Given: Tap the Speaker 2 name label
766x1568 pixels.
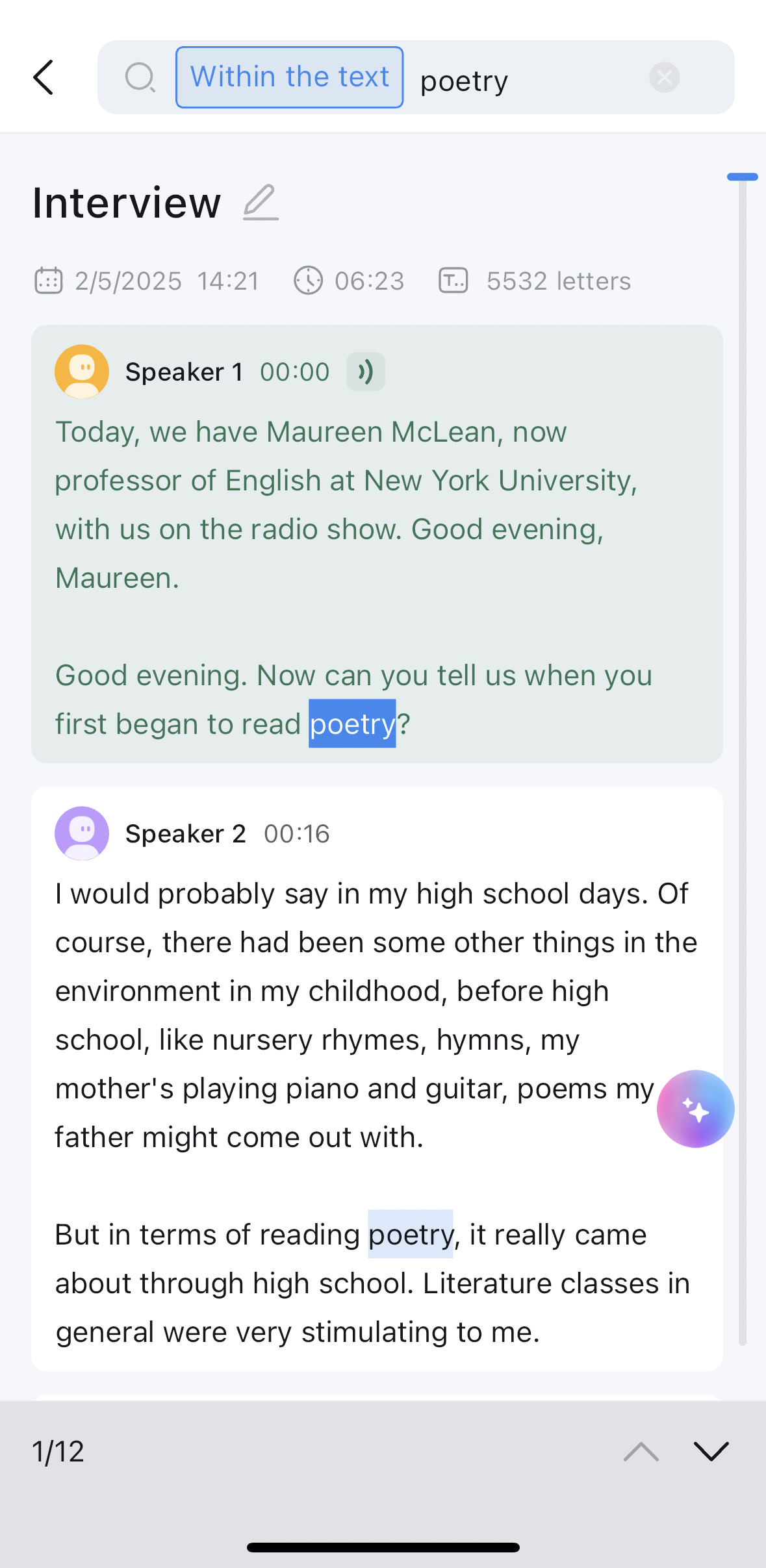Looking at the screenshot, I should click(x=186, y=833).
